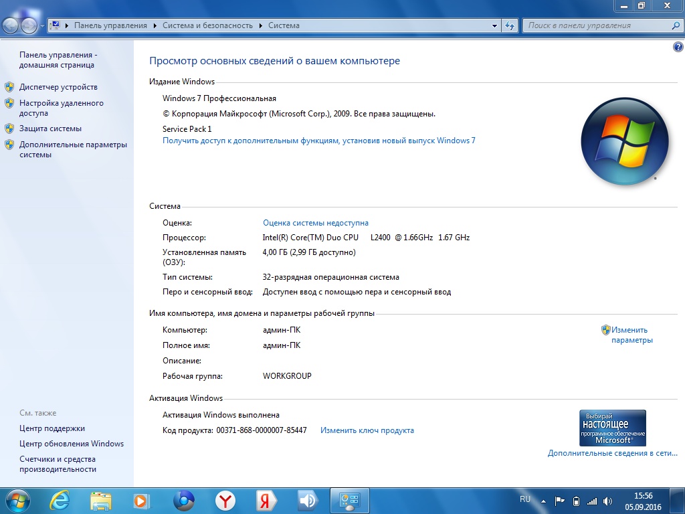
Task: Click the Windows 7 Профессиональная edition text
Action: click(219, 98)
